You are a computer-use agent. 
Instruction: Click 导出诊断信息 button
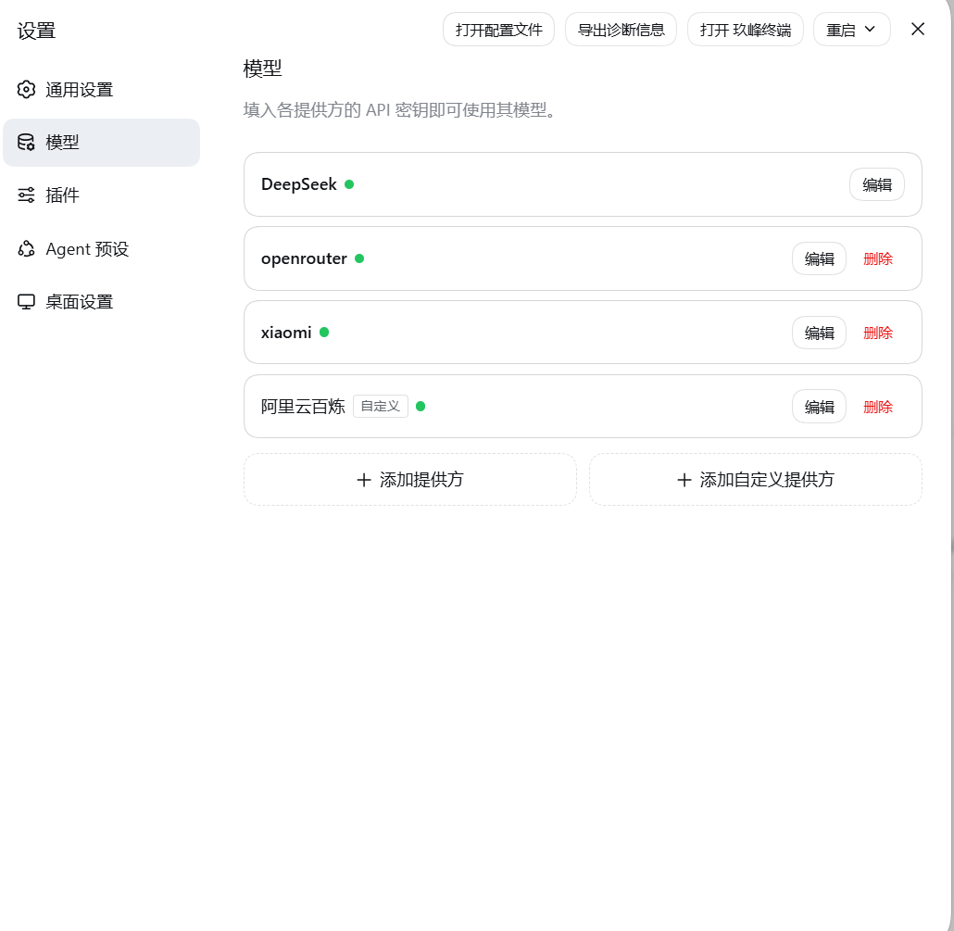click(x=621, y=30)
